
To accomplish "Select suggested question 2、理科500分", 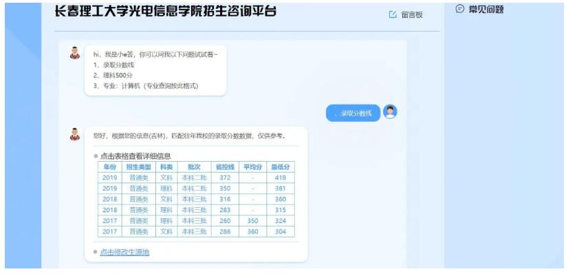I will click(x=112, y=76).
